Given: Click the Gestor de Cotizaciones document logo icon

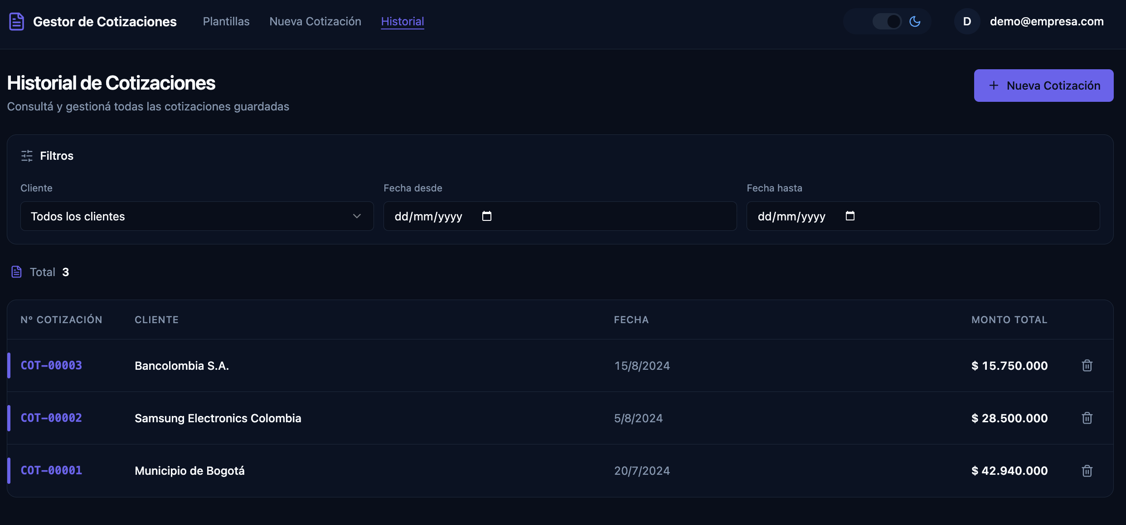Looking at the screenshot, I should coord(17,21).
